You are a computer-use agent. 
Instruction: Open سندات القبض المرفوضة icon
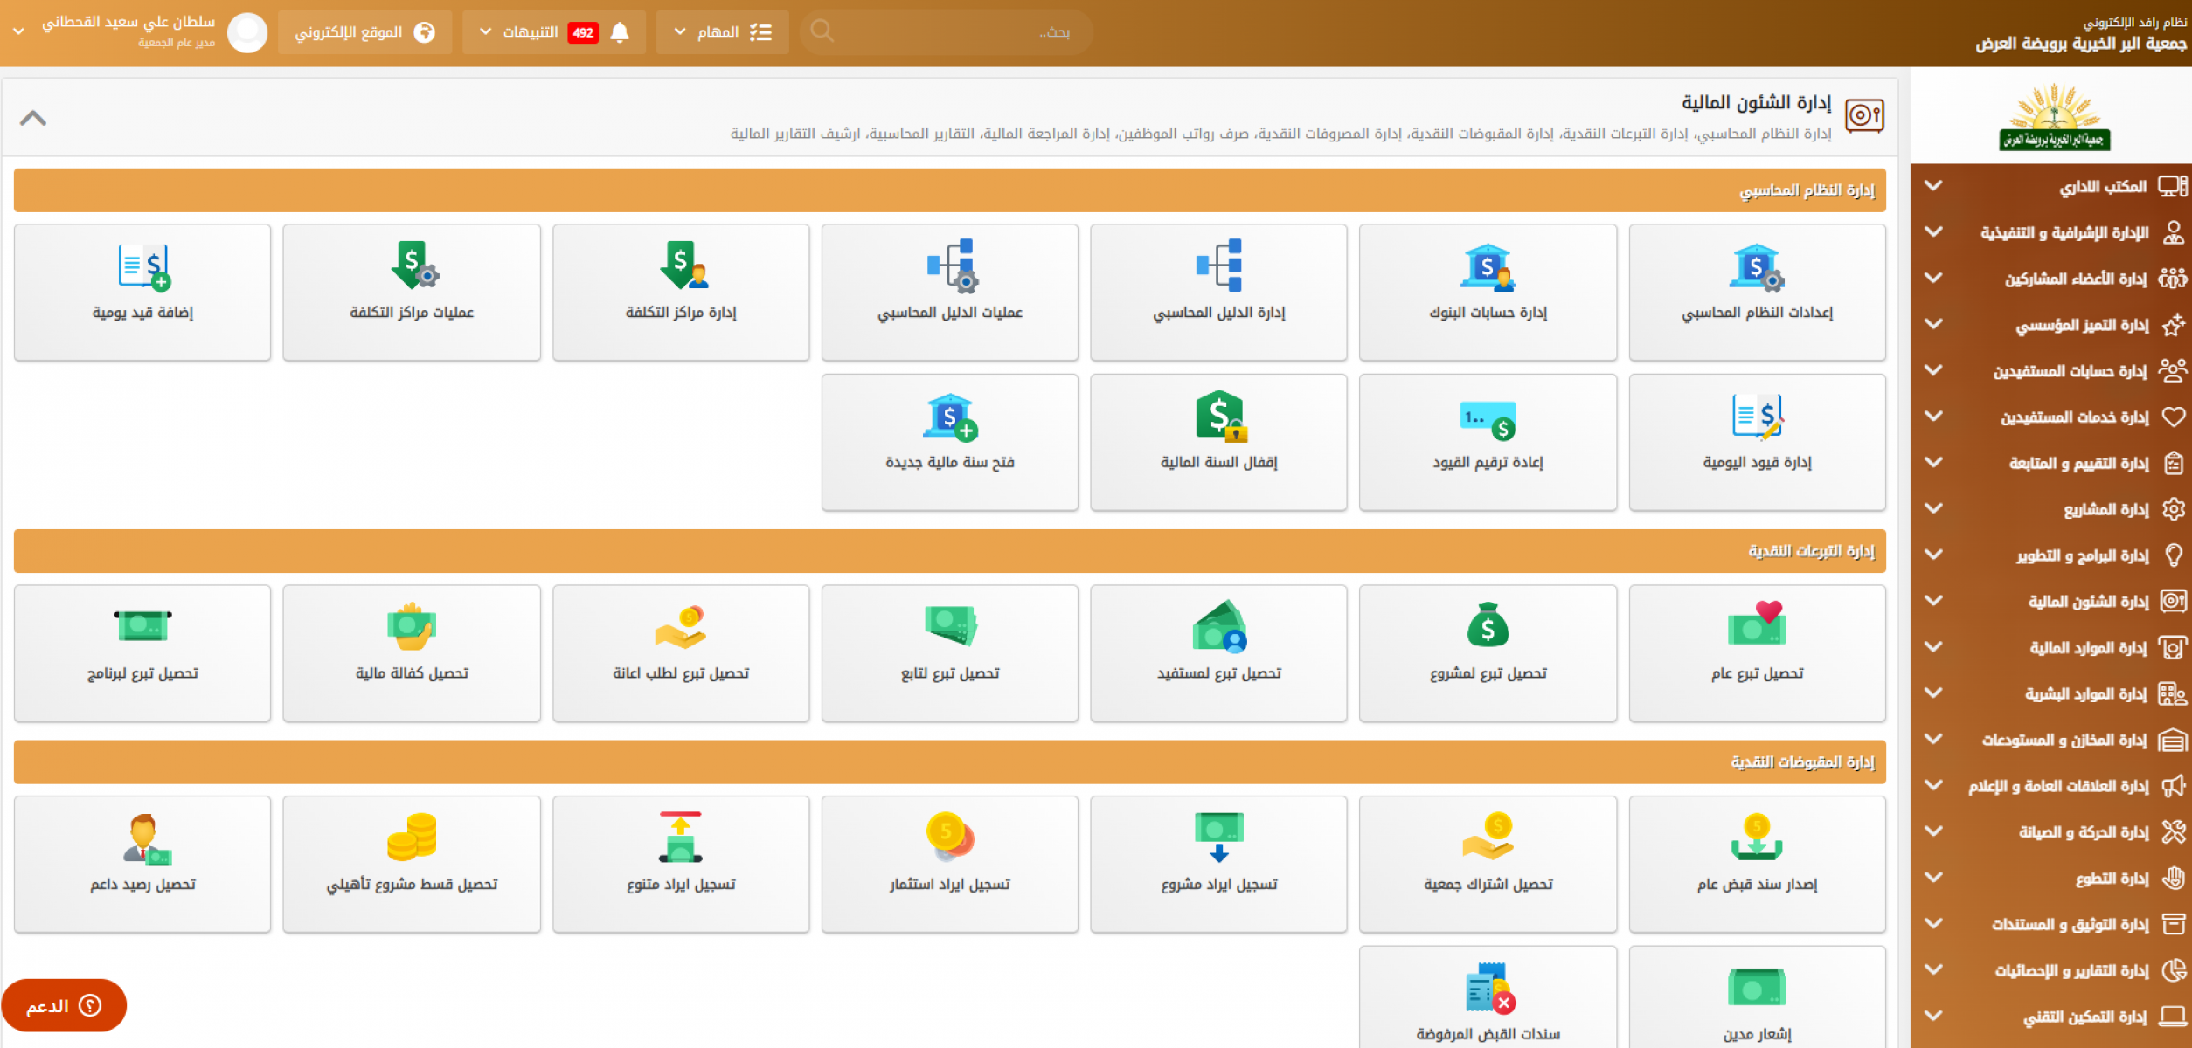[x=1489, y=988]
